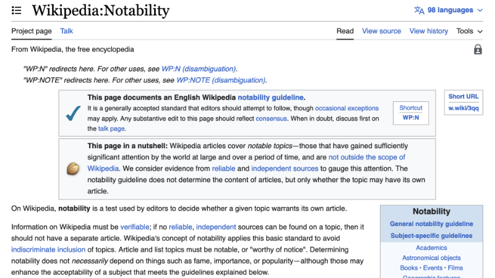The image size is (495, 278).
Task: Click the Notability sidebar box title
Action: [x=431, y=211]
